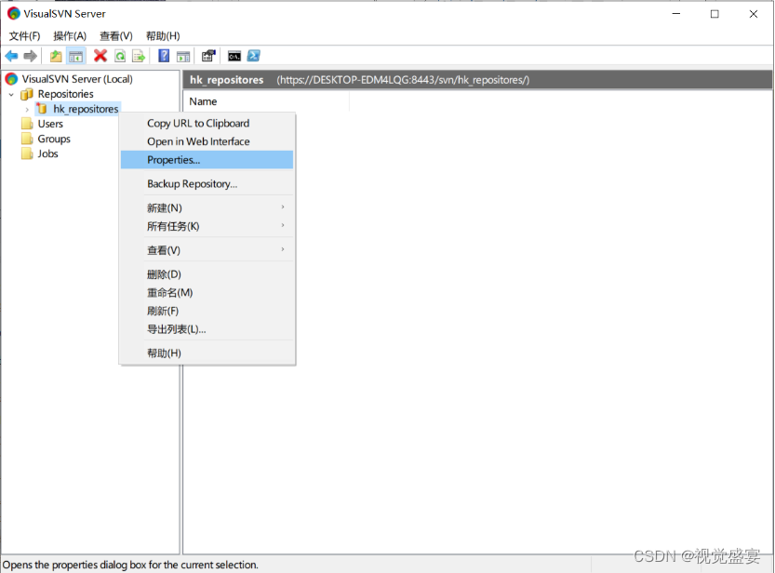
Task: Click the hk_repositores URL header bar
Action: (x=477, y=80)
